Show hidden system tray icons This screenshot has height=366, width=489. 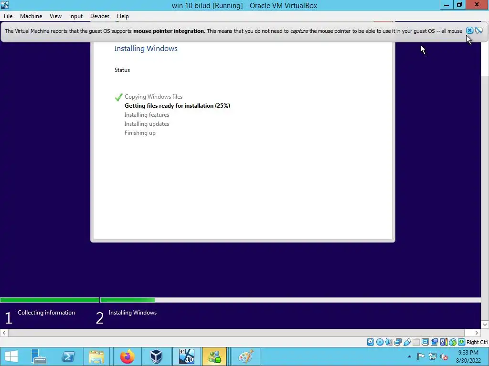pos(409,356)
